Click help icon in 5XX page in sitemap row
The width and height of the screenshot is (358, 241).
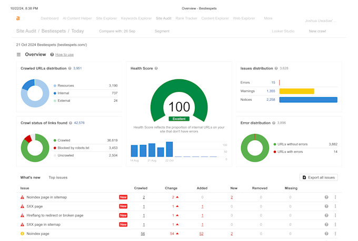click(x=326, y=225)
